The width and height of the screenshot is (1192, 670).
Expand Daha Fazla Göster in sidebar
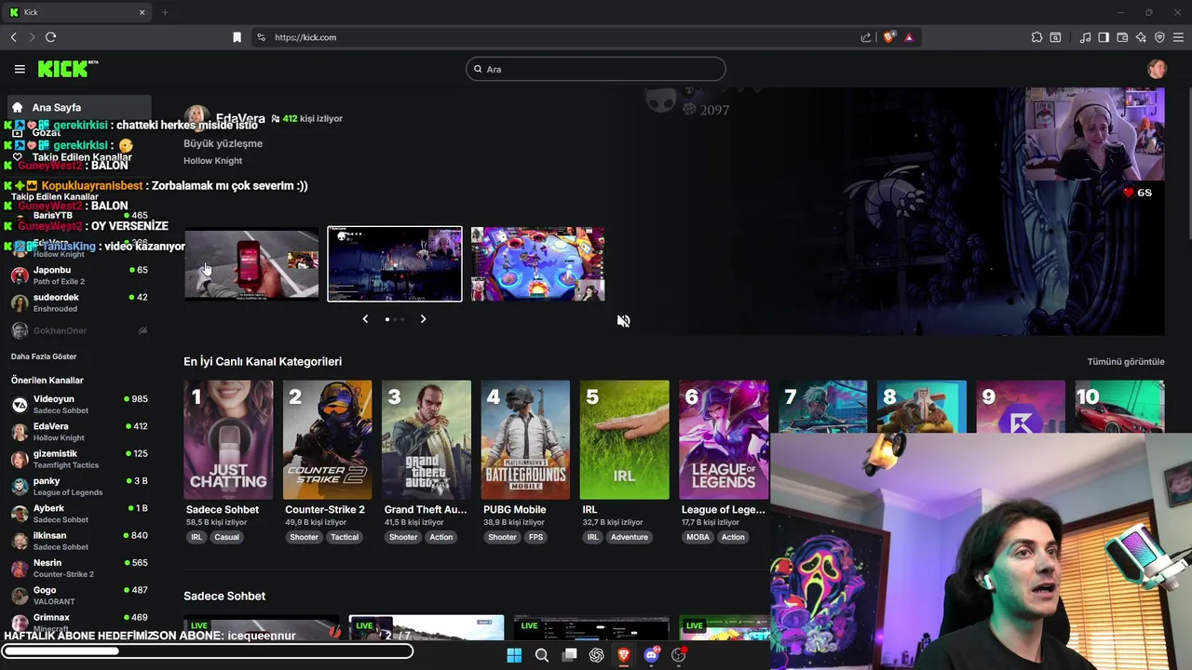44,356
